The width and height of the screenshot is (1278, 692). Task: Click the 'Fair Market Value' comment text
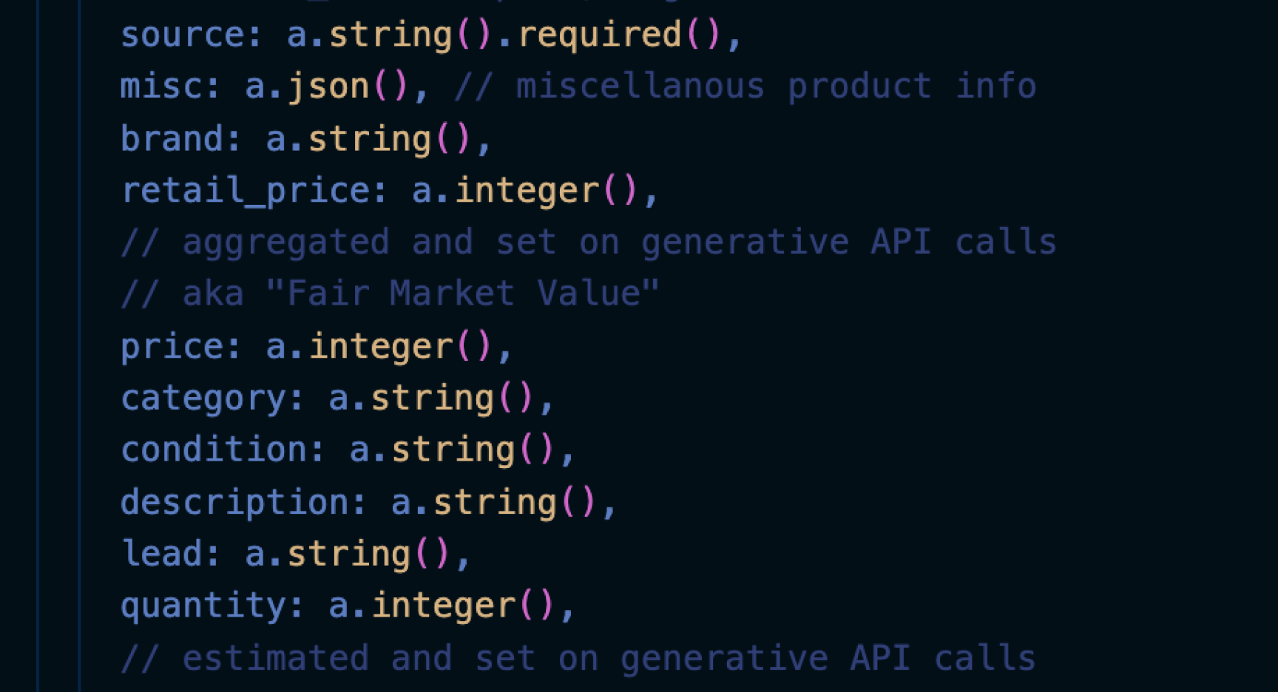click(x=462, y=294)
